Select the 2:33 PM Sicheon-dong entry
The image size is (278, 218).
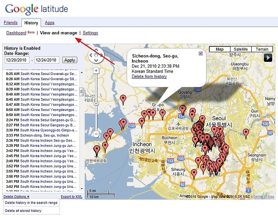(x=37, y=135)
